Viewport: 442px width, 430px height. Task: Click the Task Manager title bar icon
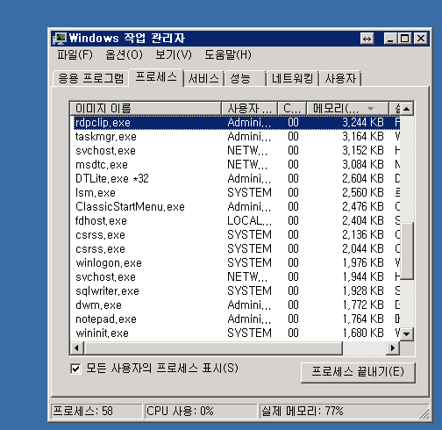[x=61, y=39]
